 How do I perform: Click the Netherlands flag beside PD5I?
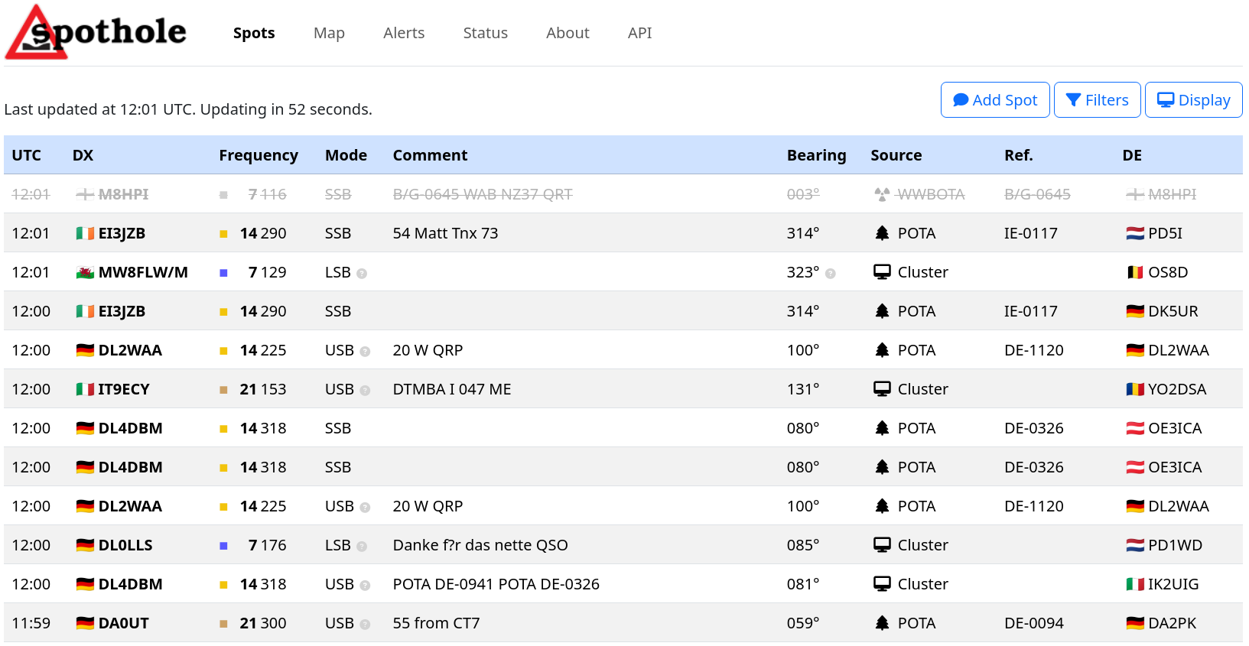(x=1135, y=233)
